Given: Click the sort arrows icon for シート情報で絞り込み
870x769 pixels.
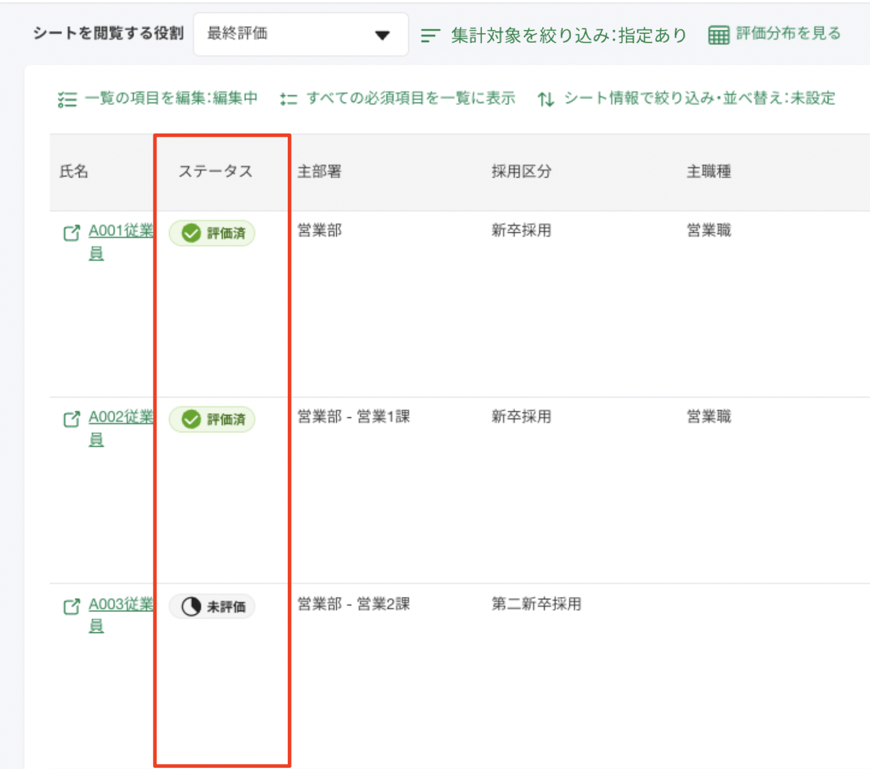Looking at the screenshot, I should point(546,99).
